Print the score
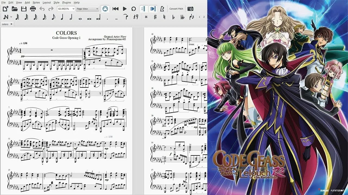 click(x=33, y=9)
